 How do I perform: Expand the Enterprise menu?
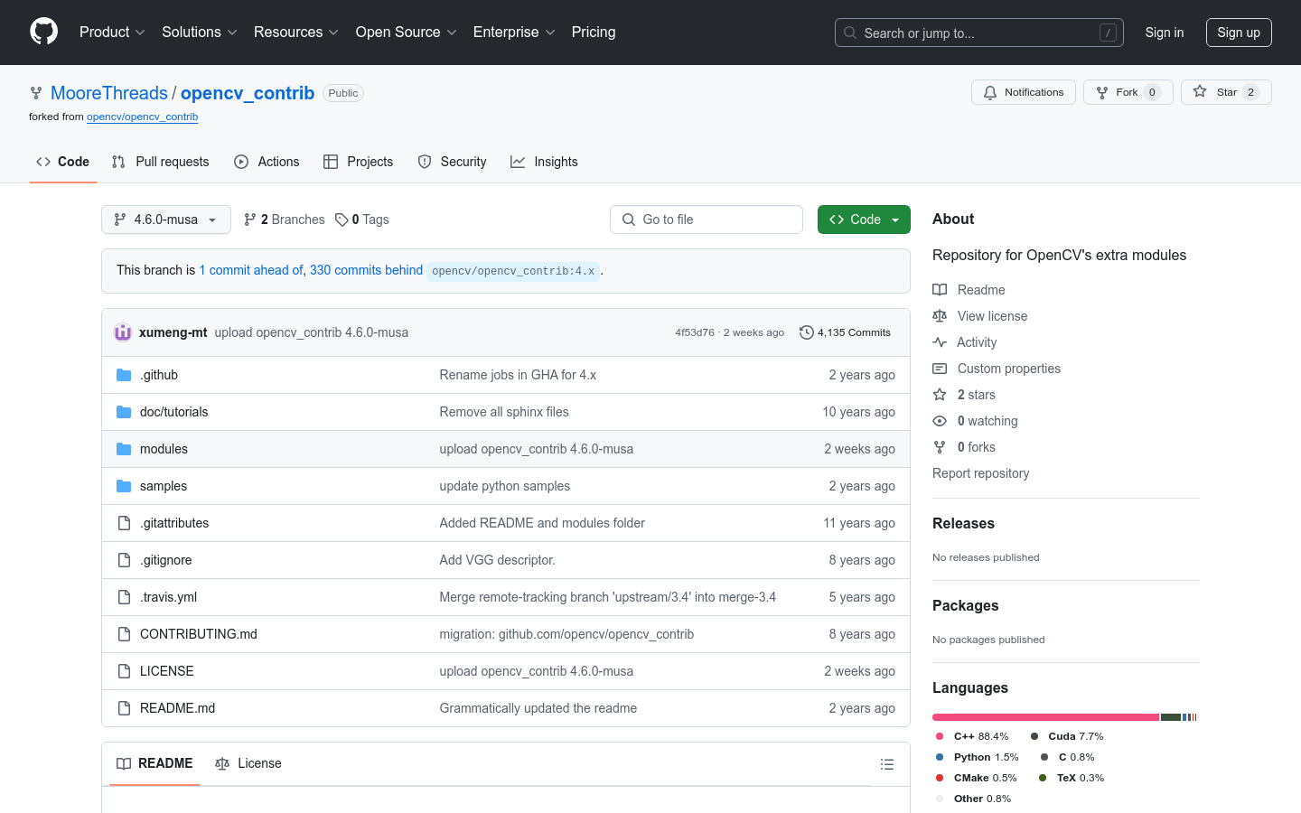(x=514, y=32)
